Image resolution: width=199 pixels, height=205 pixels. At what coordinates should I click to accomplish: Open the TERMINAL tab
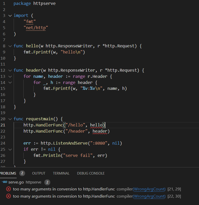[61, 173]
